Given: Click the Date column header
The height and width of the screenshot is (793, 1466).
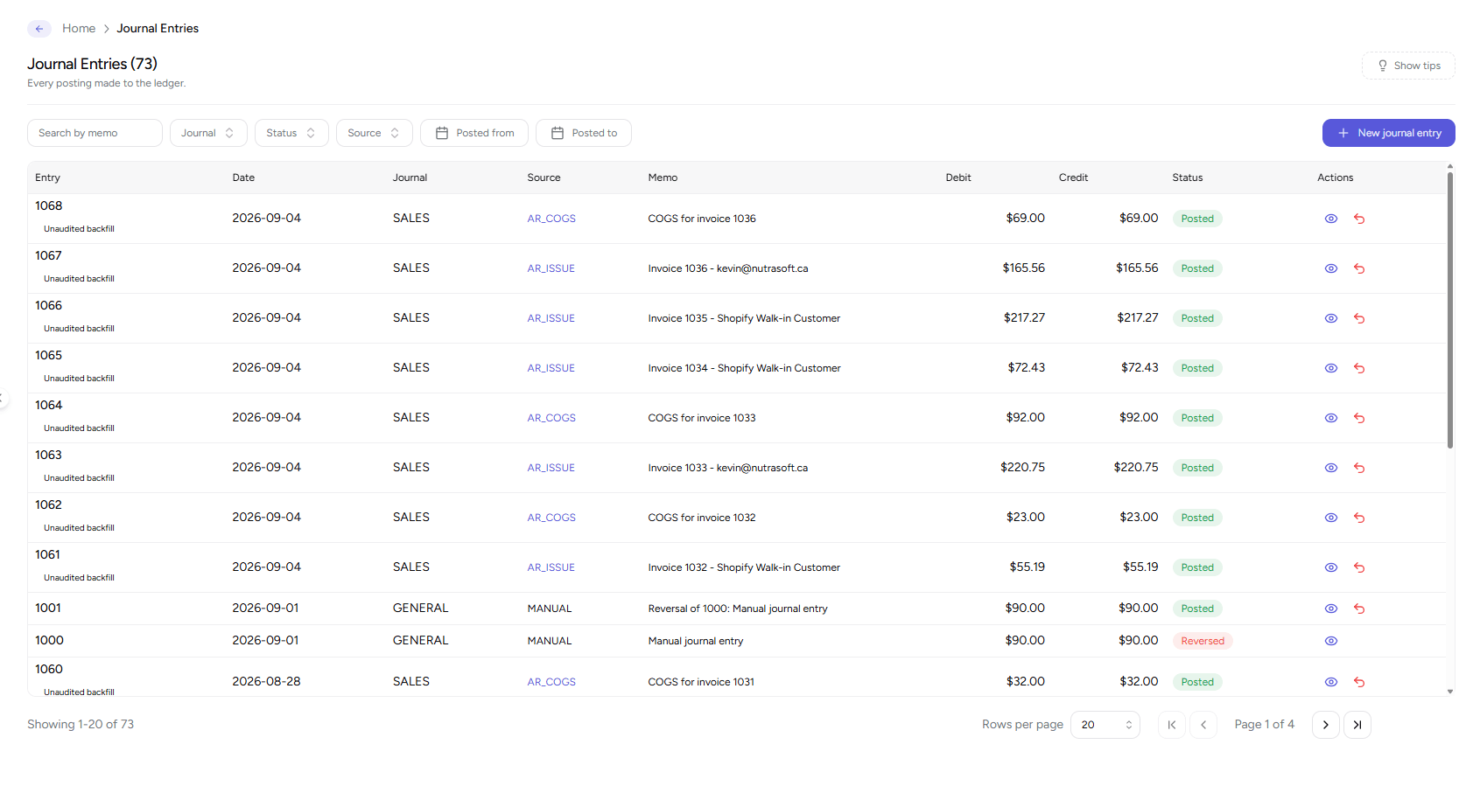Looking at the screenshot, I should point(243,177).
